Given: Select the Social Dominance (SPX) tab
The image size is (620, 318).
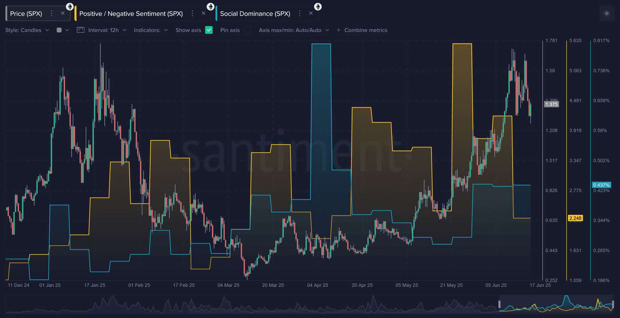Looking at the screenshot, I should pyautogui.click(x=255, y=14).
